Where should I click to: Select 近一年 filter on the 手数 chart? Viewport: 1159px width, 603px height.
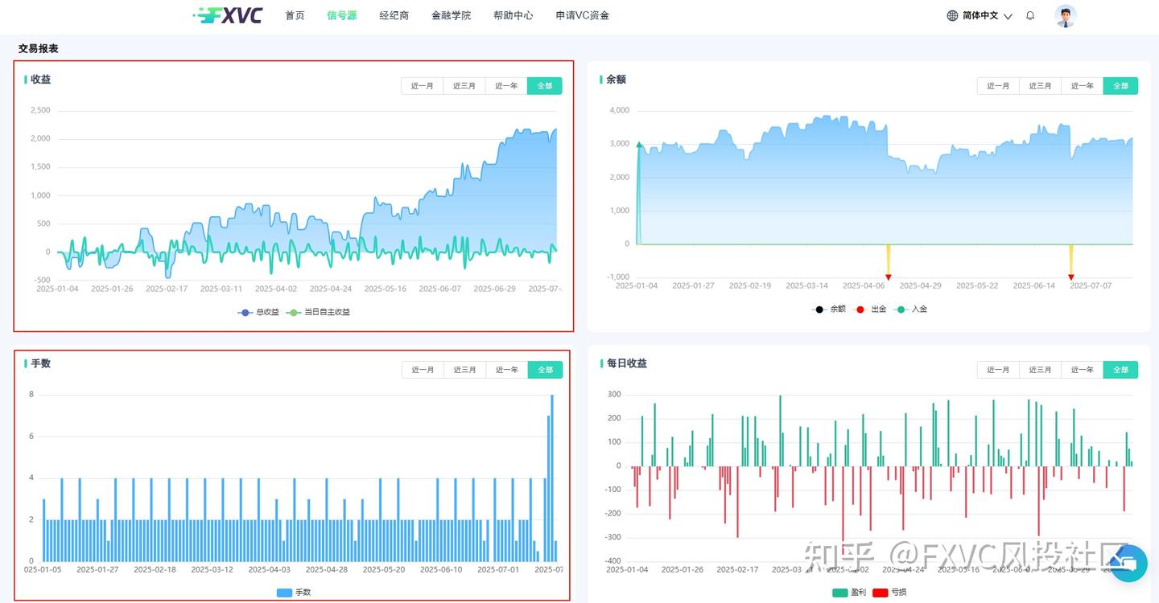(x=506, y=369)
